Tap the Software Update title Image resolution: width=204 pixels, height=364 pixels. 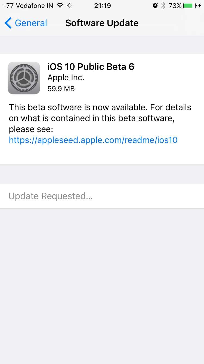[x=102, y=23]
